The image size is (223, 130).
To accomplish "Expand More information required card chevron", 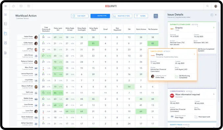I will (214, 94).
